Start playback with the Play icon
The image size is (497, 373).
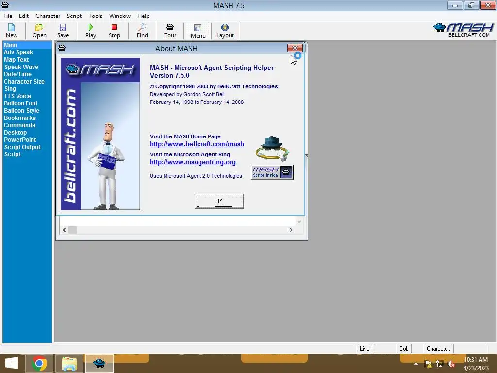pyautogui.click(x=91, y=31)
